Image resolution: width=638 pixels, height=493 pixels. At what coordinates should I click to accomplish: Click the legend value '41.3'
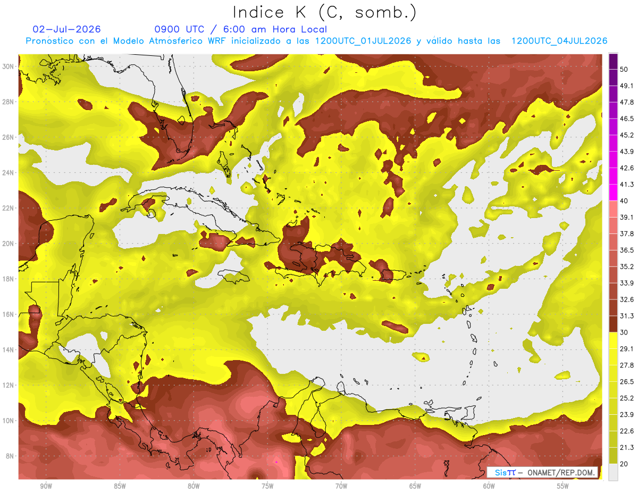coord(627,185)
